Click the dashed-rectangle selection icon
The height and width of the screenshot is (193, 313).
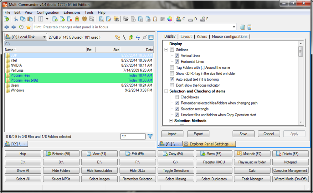point(40,19)
